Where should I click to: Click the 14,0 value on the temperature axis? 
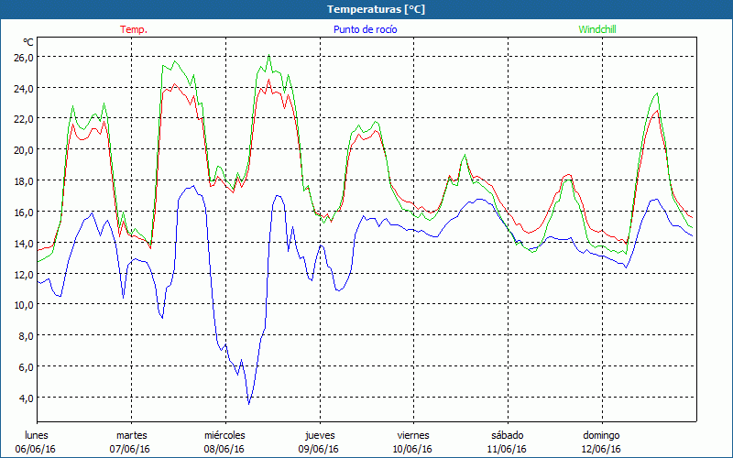23,243
